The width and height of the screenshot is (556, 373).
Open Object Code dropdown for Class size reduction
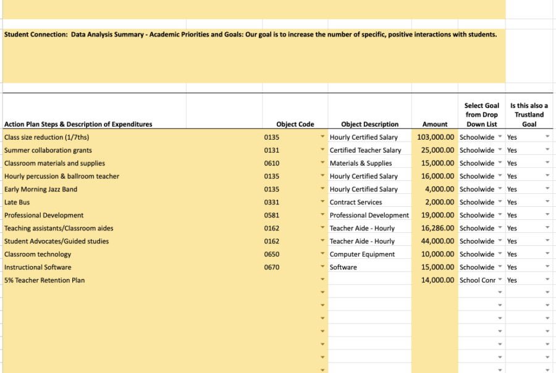point(322,136)
